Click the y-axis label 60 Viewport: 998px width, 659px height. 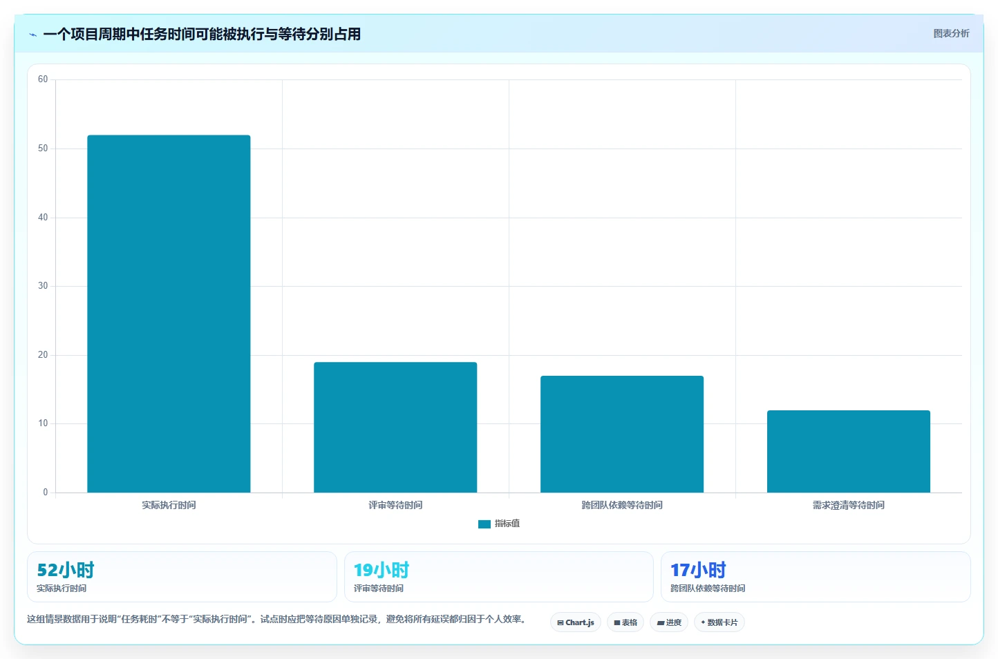click(x=43, y=79)
